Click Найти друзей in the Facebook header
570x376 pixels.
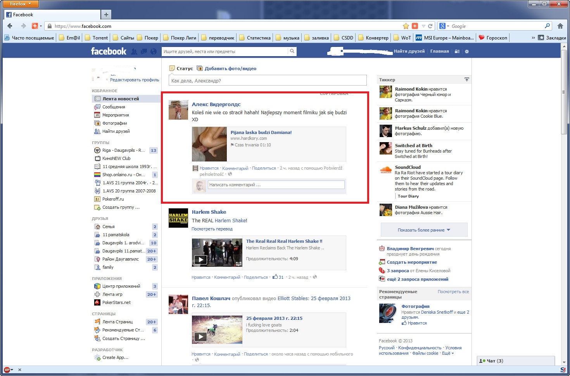coord(409,51)
